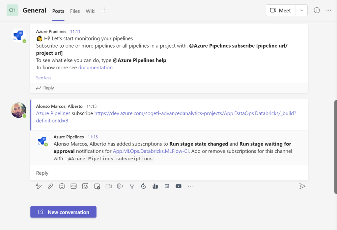Expand more messaging extensions ellipsis in toolbar

click(x=190, y=186)
